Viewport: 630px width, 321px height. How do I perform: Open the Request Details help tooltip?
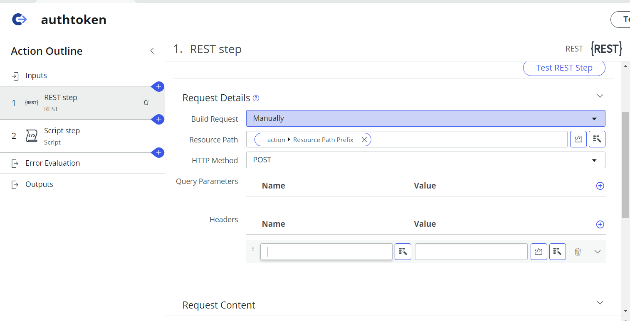point(256,98)
